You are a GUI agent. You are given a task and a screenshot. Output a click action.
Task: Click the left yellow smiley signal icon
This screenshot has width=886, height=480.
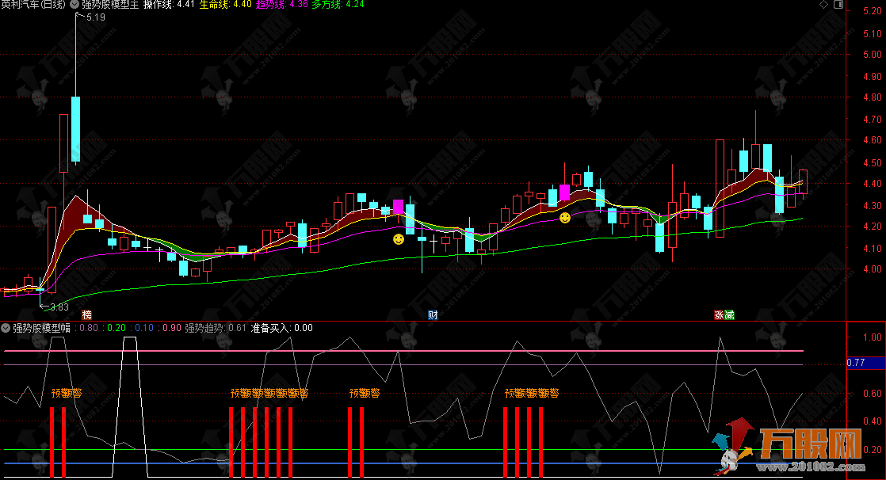pos(399,238)
